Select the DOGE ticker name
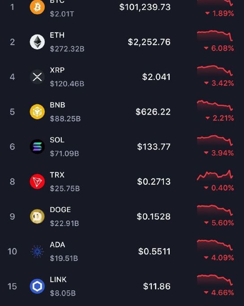Screen dimensions: 244x306 (x=60, y=209)
